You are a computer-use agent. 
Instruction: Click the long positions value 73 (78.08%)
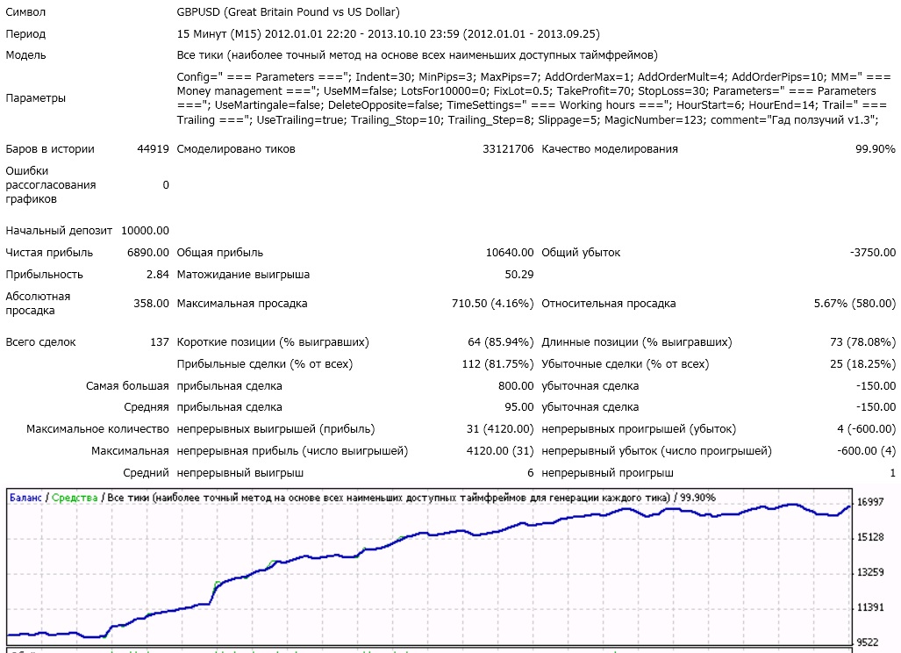tap(862, 342)
